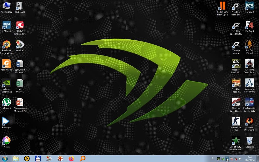Click the Show Desktop button

click(258, 159)
